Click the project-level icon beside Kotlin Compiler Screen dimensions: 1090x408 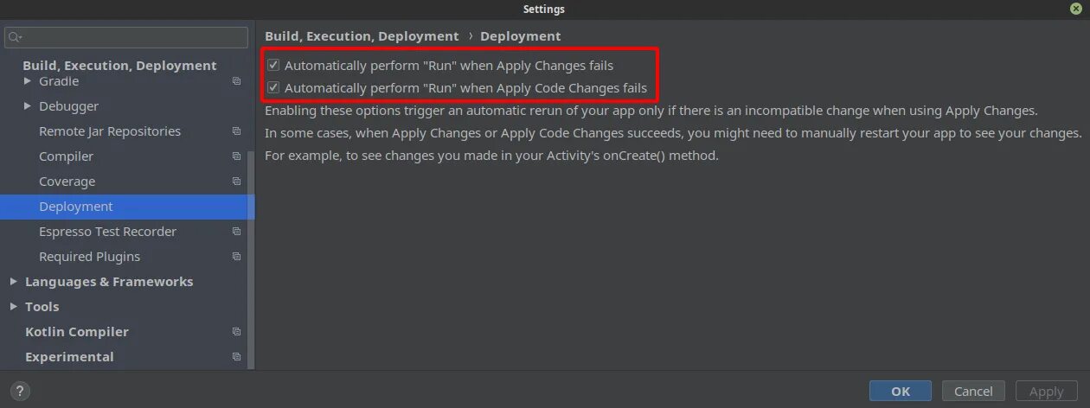click(236, 332)
